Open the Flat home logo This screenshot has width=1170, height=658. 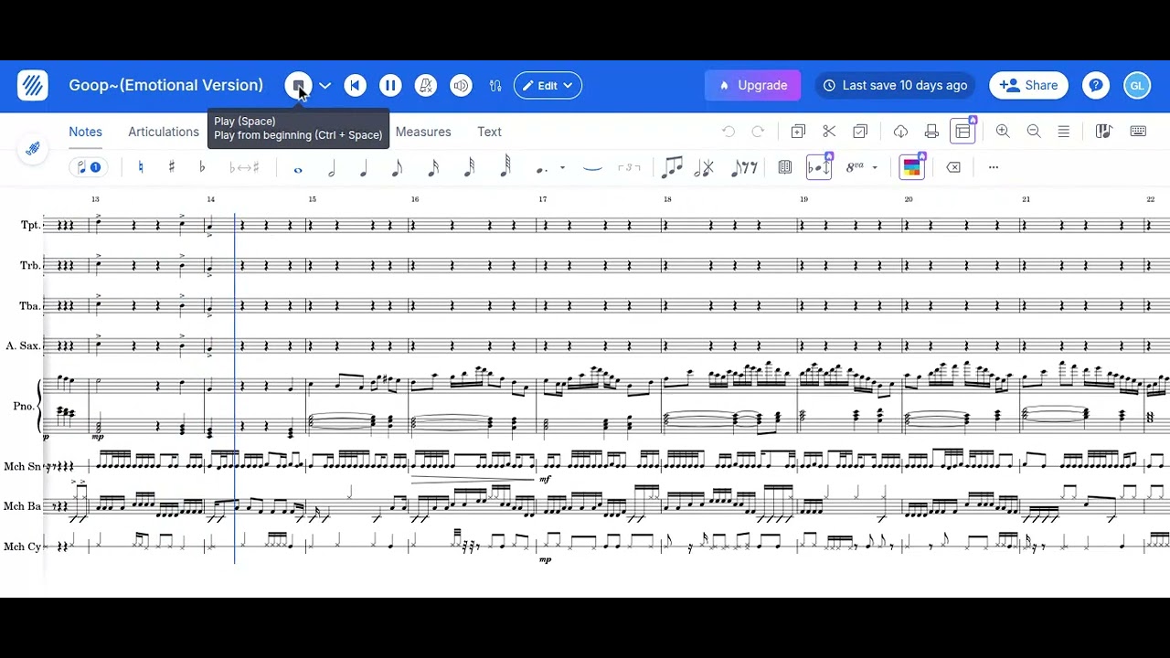33,86
